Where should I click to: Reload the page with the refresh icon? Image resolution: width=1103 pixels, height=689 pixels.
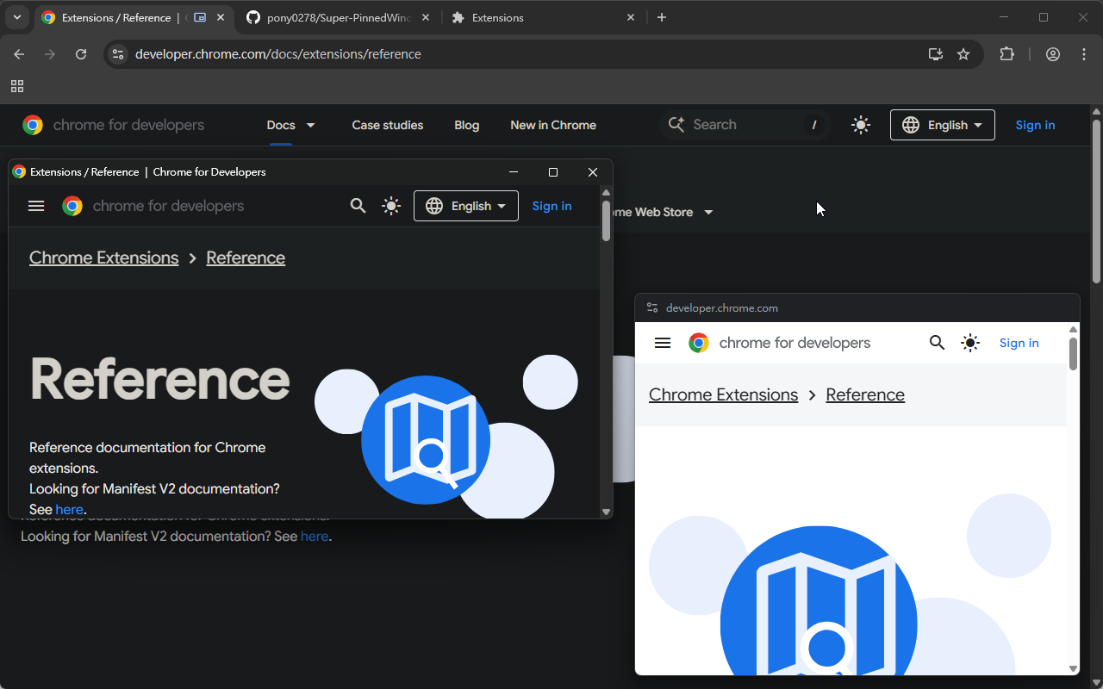coord(81,54)
